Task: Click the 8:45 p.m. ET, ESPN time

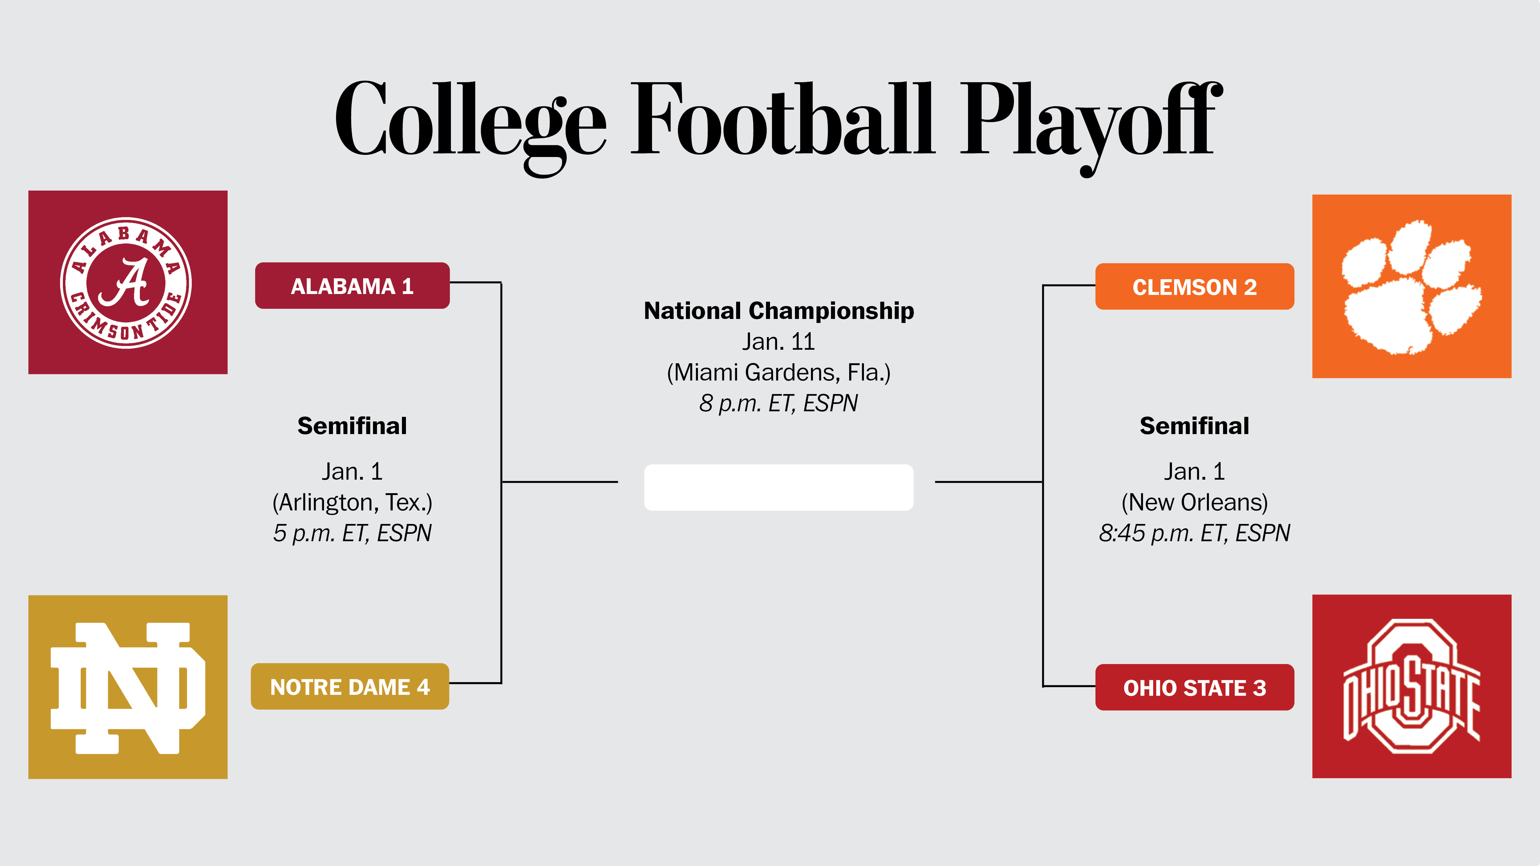Action: point(1194,533)
